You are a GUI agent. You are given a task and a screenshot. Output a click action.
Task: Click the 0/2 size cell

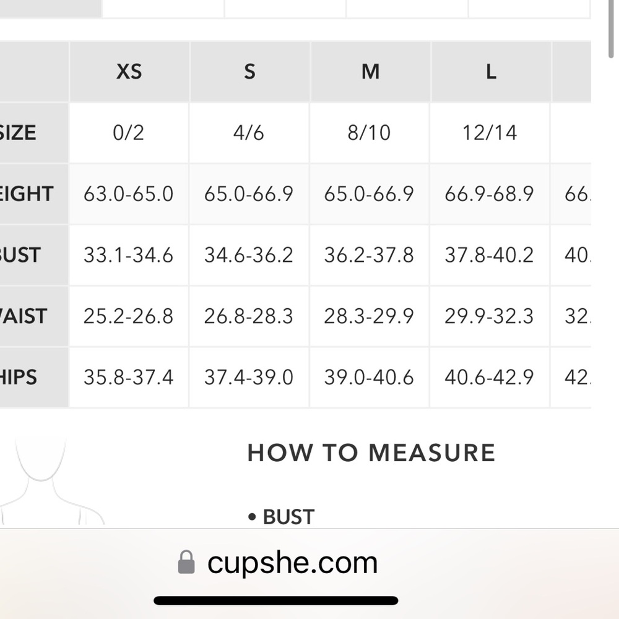click(x=128, y=132)
